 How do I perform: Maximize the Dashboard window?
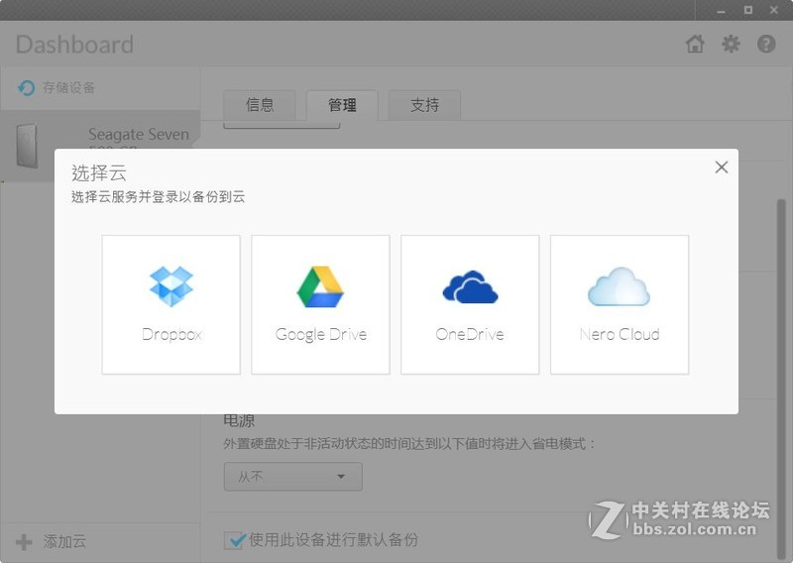tap(748, 10)
